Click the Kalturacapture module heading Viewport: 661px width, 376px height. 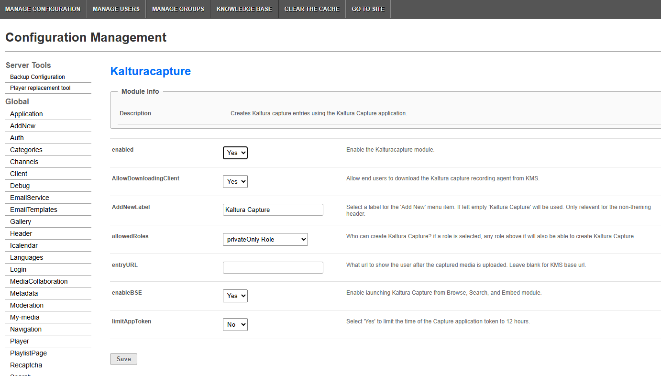pos(151,71)
